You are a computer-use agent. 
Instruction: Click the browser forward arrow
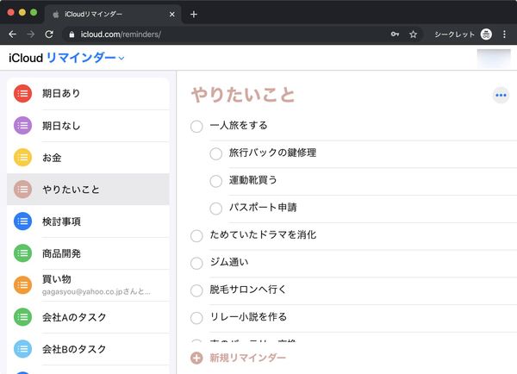click(x=31, y=34)
